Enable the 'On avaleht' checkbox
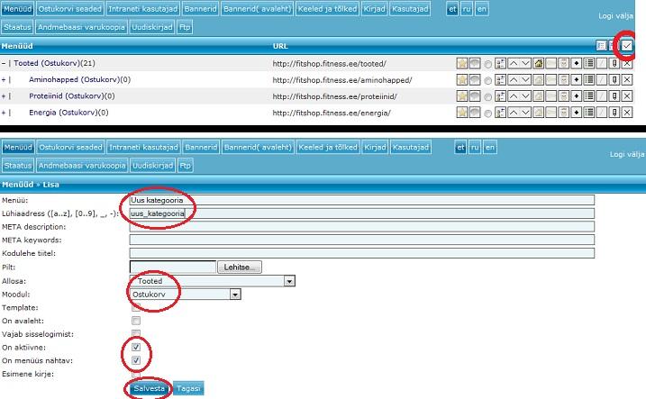 136,320
